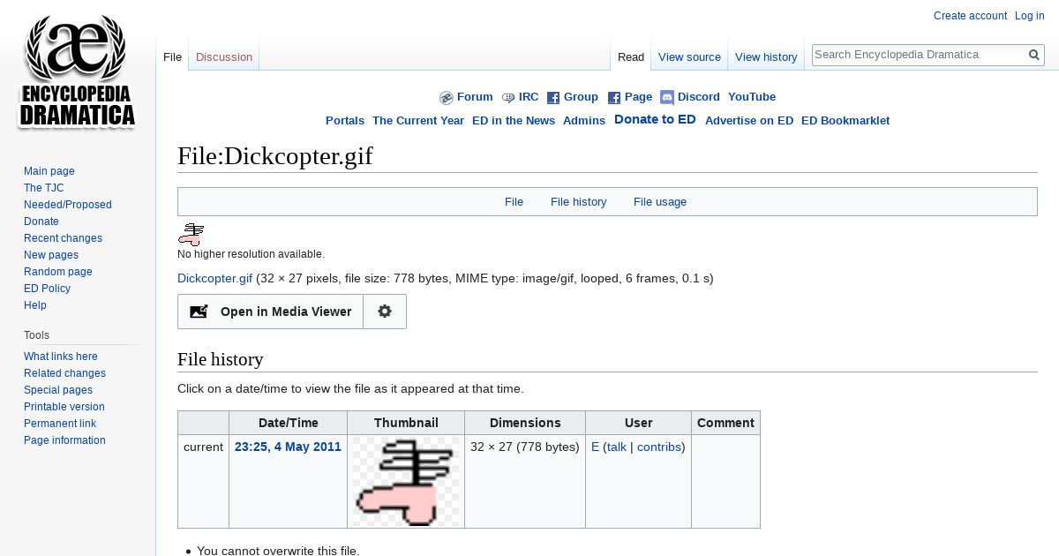
Task: Click the Encyclopedia Dramatica logo
Action: pos(78,71)
